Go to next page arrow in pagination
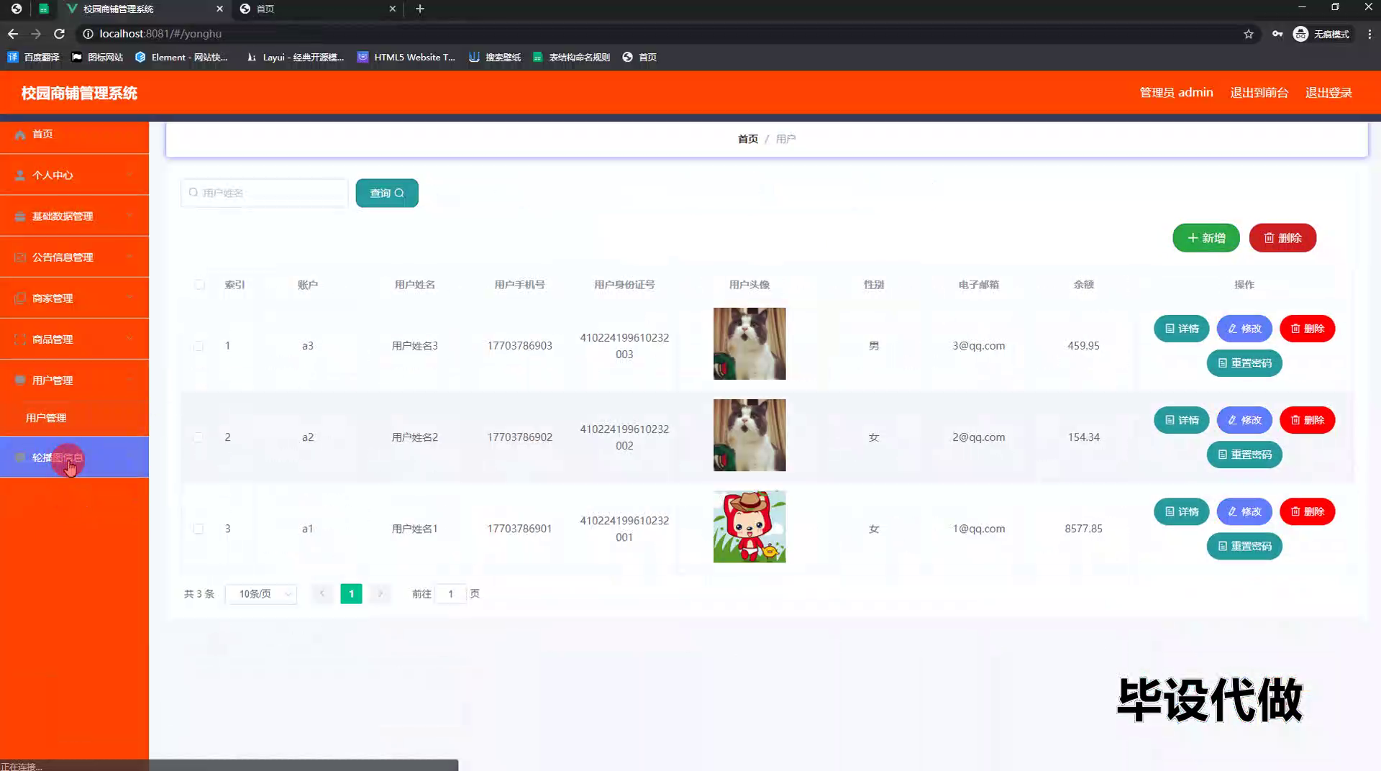Viewport: 1381px width, 771px height. pyautogui.click(x=380, y=594)
